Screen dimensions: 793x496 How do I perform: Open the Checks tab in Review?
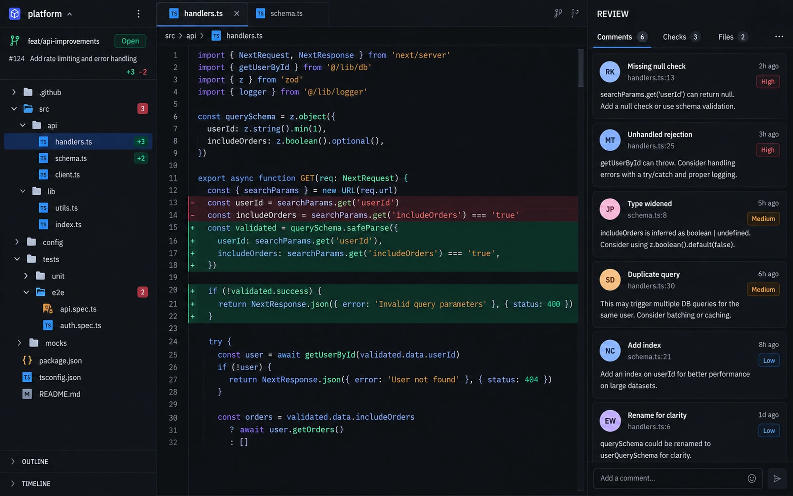point(681,37)
